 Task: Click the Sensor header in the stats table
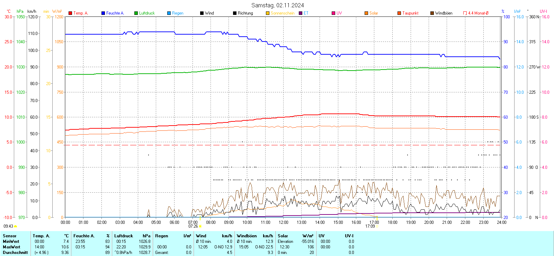tap(10, 236)
